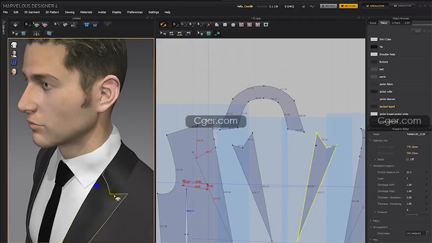Adjust the Pressure slider
The image size is (432, 243).
pyautogui.click(x=417, y=215)
